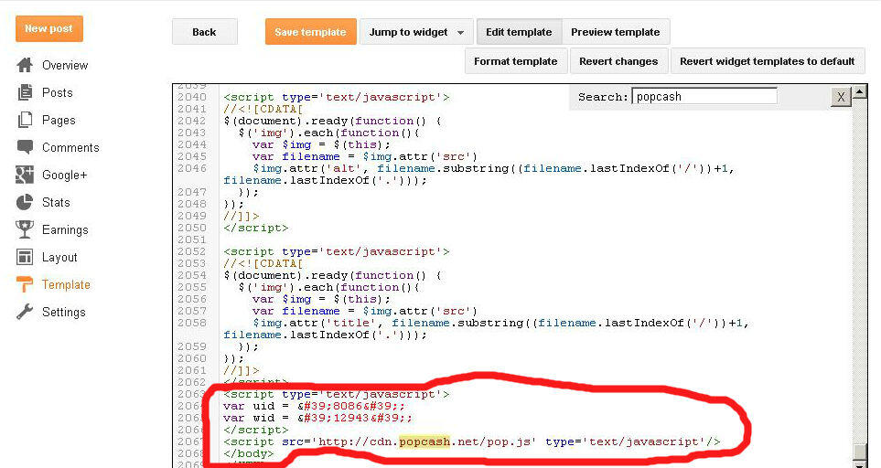Click the scrollbar up arrow
The height and width of the screenshot is (468, 881).
tap(860, 90)
